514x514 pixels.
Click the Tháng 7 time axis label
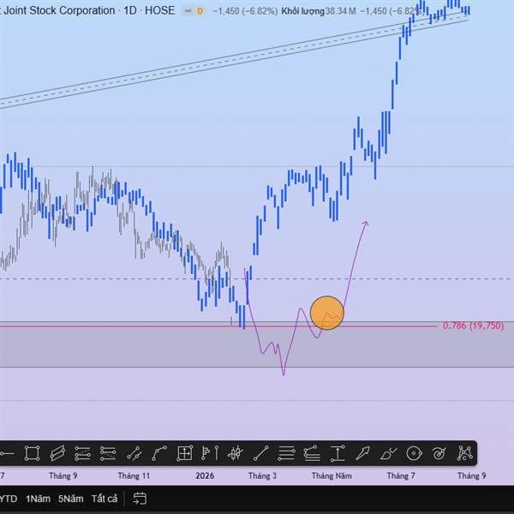[x=401, y=475]
